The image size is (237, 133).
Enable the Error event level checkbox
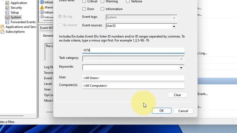pyautogui.click(x=84, y=9)
